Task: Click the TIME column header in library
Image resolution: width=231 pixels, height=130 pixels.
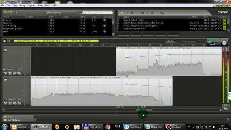Action: [83, 17]
